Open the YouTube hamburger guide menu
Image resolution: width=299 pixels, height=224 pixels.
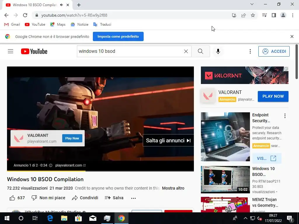(11, 51)
